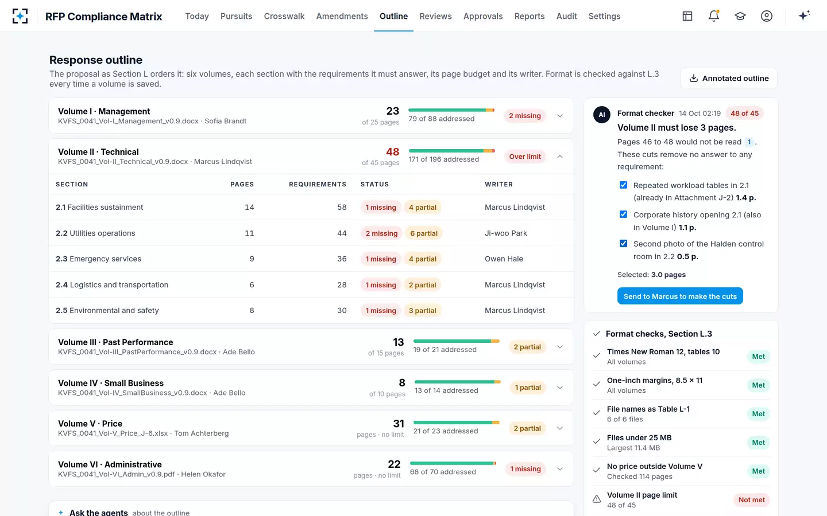This screenshot has width=827, height=516.
Task: Uncheck 'Corporate history opening 2.1' cut
Action: (x=623, y=214)
